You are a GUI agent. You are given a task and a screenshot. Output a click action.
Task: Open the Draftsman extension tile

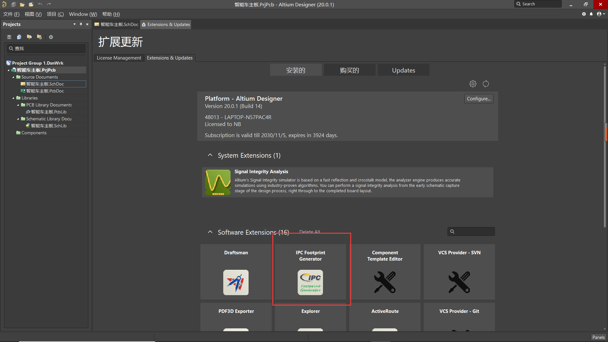(236, 272)
